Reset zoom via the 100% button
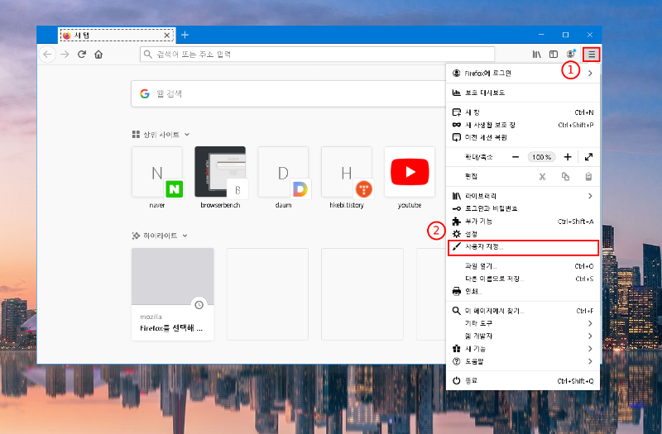This screenshot has width=662, height=434. coord(541,156)
